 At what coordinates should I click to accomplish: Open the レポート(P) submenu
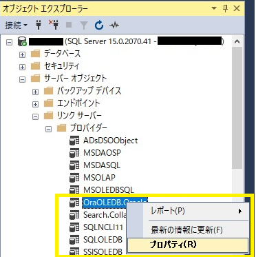pyautogui.click(x=187, y=212)
